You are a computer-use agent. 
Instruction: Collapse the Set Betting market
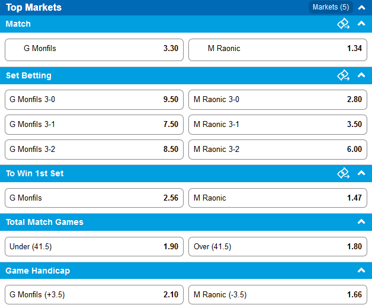point(361,75)
